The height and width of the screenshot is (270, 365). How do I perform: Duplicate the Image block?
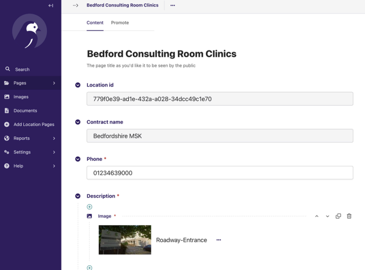(338, 216)
